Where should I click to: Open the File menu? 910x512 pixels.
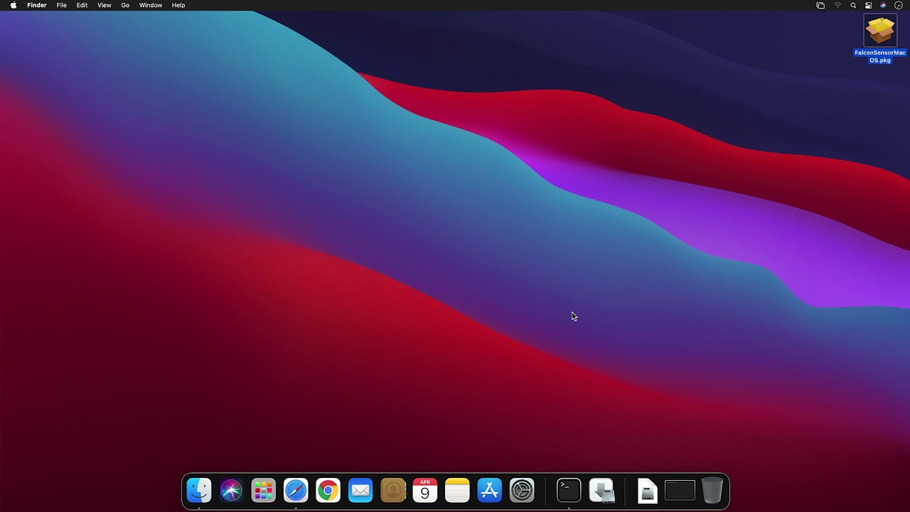pos(62,5)
